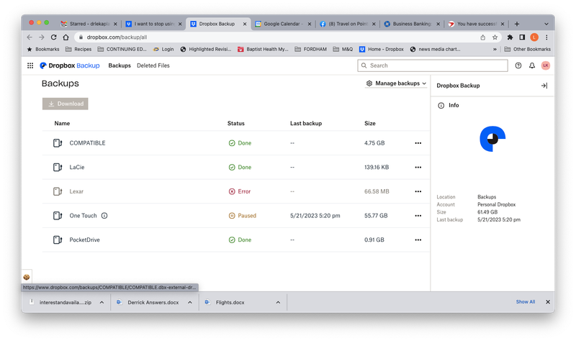Expand the Manage backups dropdown
This screenshot has height=341, width=576.
tap(396, 83)
